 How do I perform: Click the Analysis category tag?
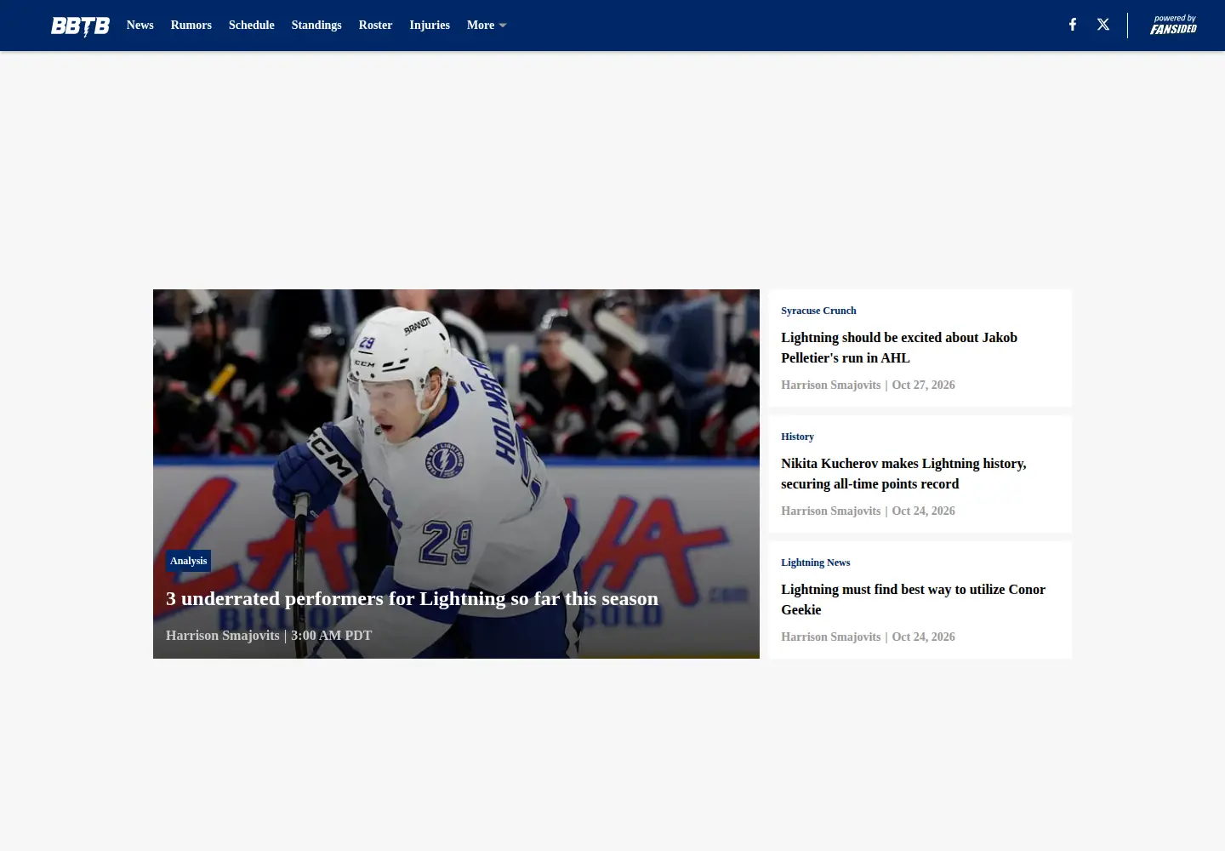click(188, 561)
